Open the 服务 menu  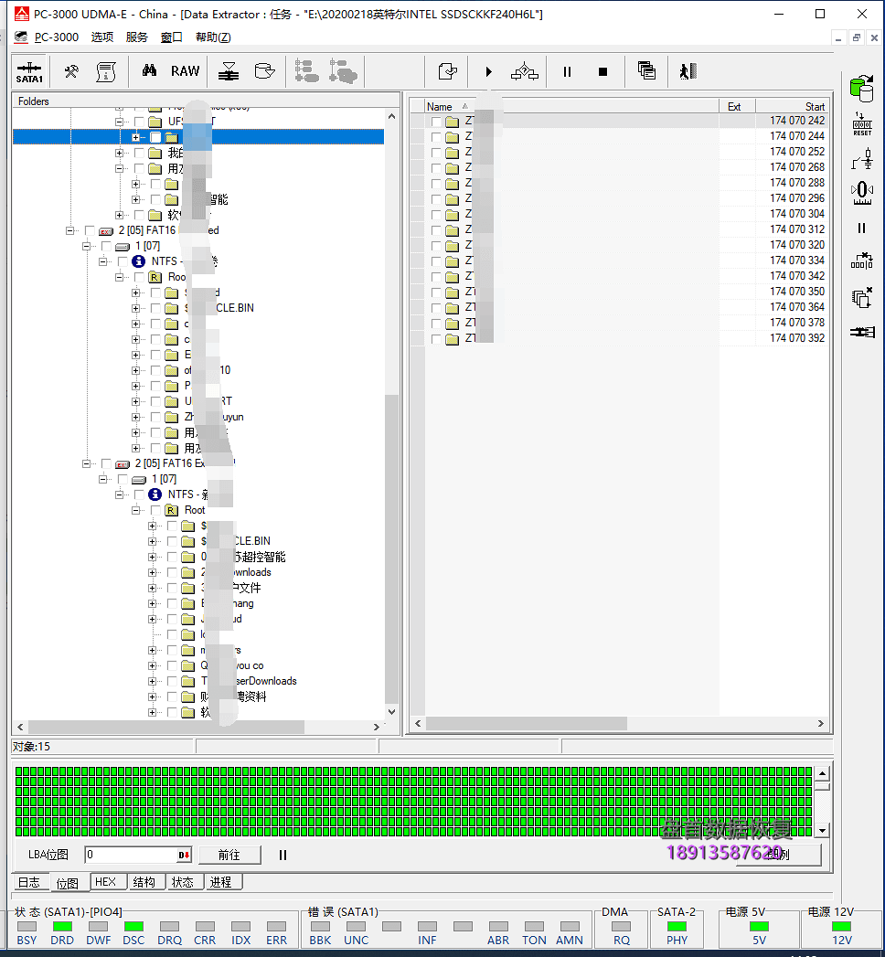(137, 37)
